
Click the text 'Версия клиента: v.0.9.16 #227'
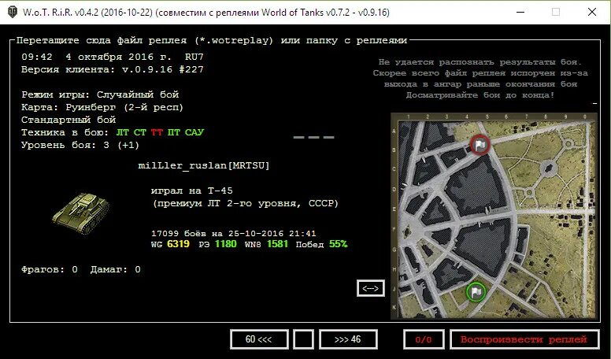[x=113, y=69]
